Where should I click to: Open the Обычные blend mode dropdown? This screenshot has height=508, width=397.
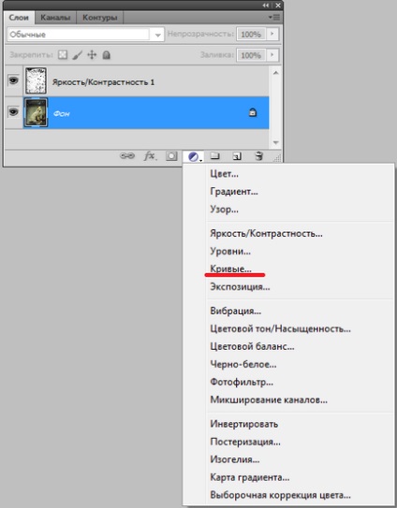(85, 35)
